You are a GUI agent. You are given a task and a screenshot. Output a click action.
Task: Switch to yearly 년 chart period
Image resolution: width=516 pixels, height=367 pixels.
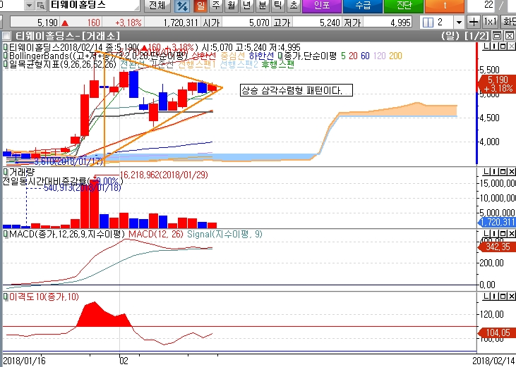tap(246, 5)
